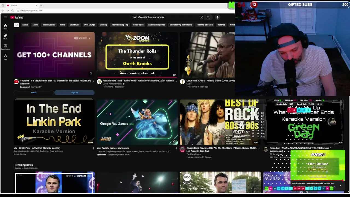Open options for The Thunder Rolls video
350x197 pixels.
176,81
